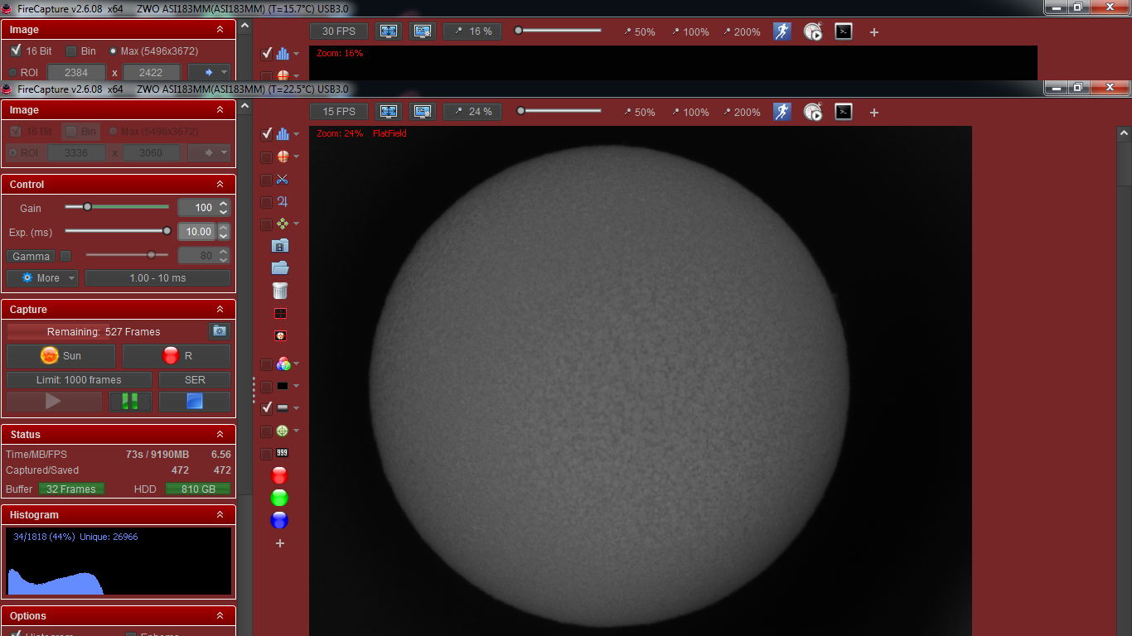Image resolution: width=1132 pixels, height=636 pixels.
Task: Click the display settings monitor icon in front window
Action: [x=423, y=112]
